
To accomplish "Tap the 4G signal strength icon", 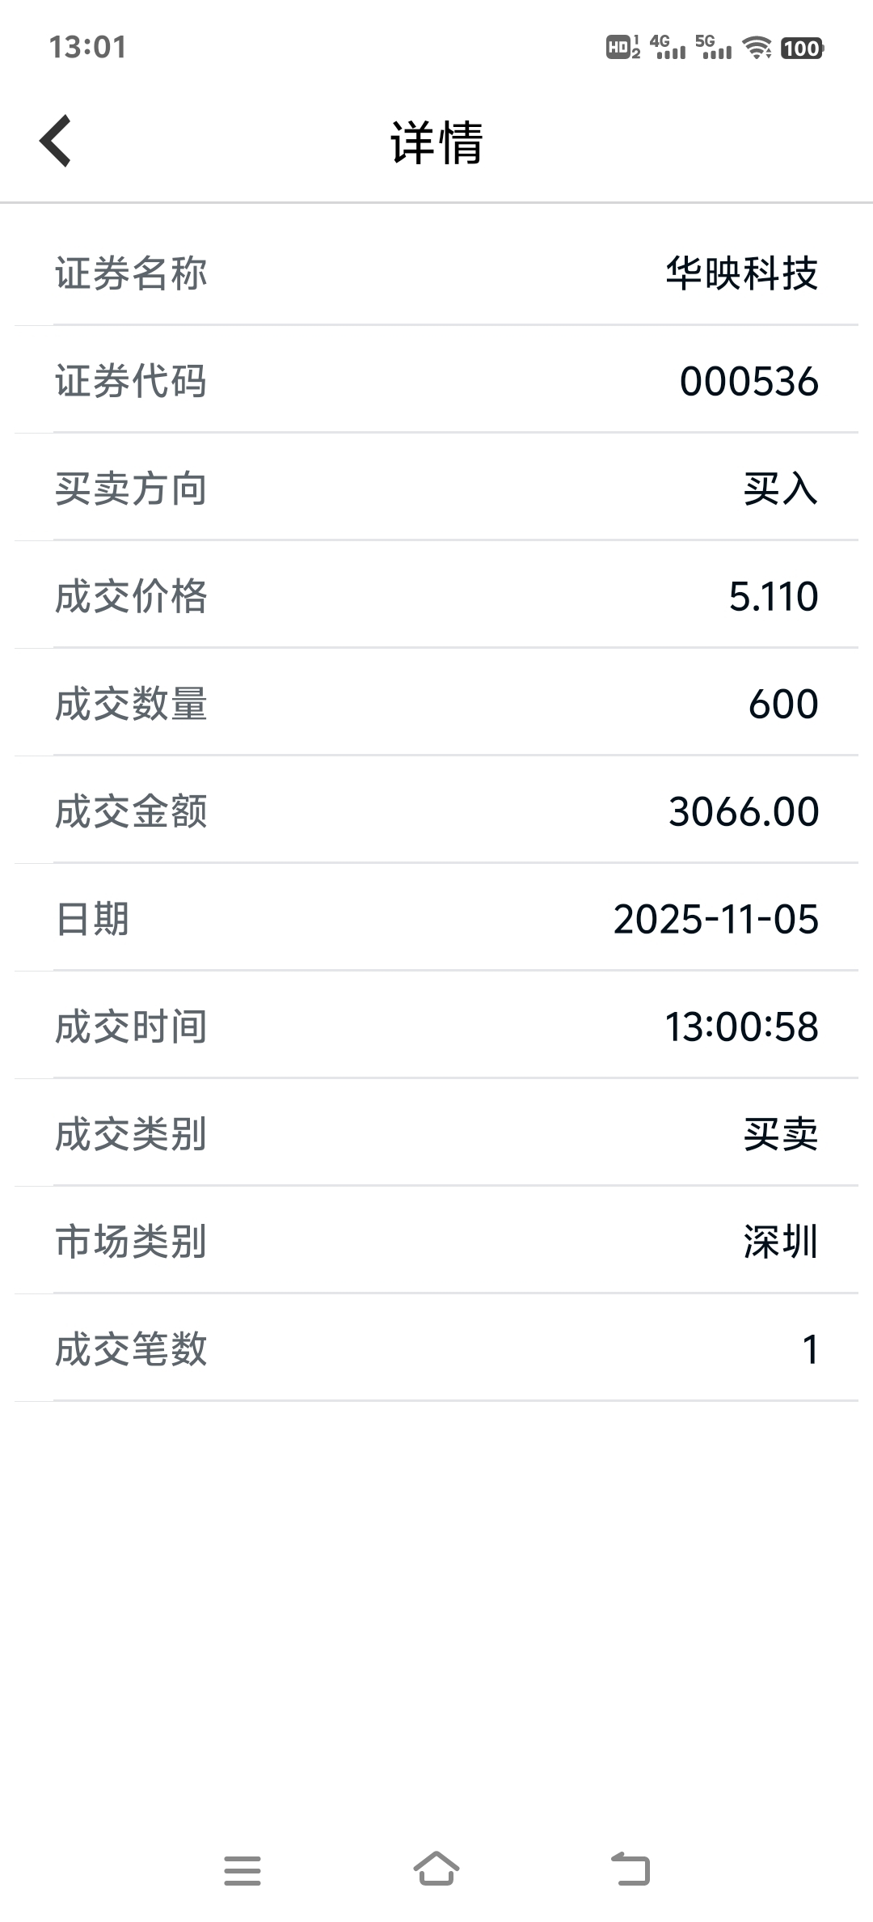I will click(x=668, y=48).
